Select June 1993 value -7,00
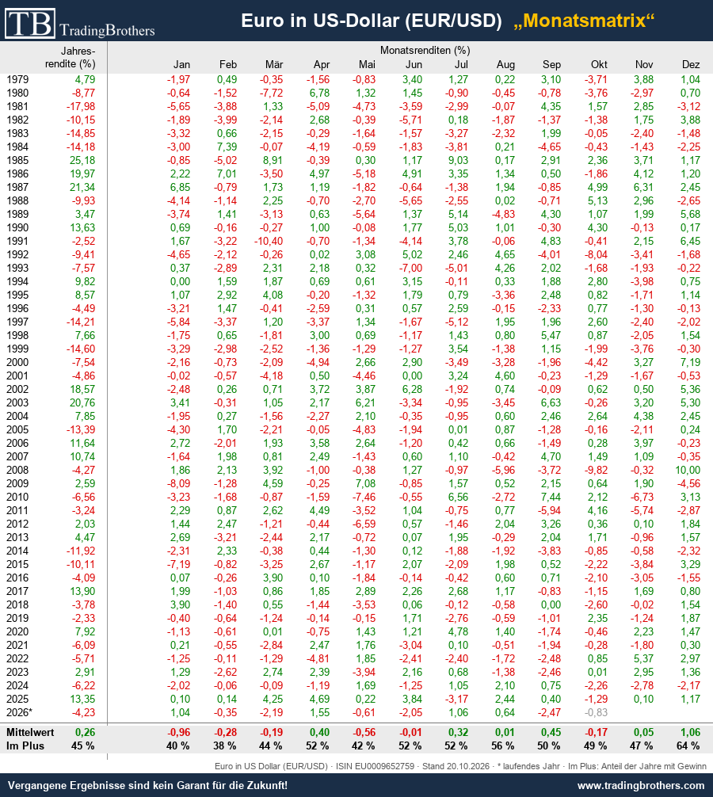Image resolution: width=713 pixels, height=797 pixels. 410,268
